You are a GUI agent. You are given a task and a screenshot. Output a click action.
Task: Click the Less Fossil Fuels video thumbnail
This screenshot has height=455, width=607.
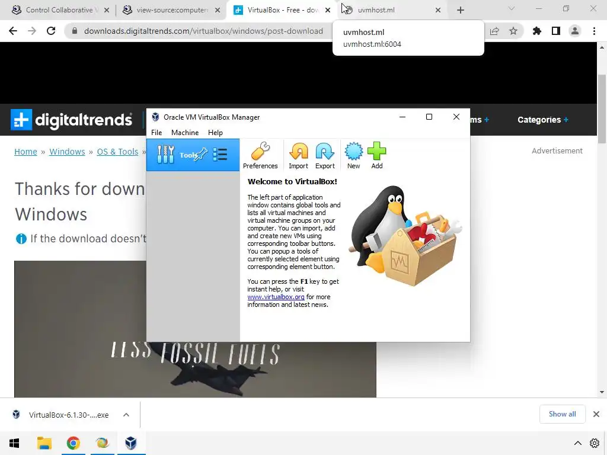tap(195, 369)
